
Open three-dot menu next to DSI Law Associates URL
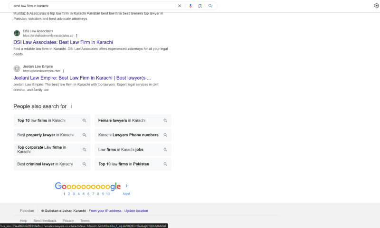(76, 36)
